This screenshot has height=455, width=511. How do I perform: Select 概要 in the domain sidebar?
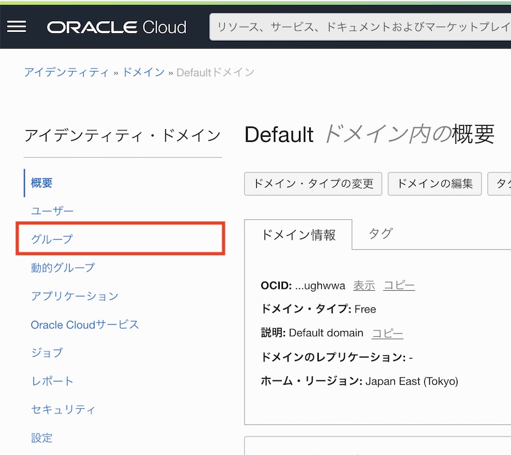click(x=42, y=183)
